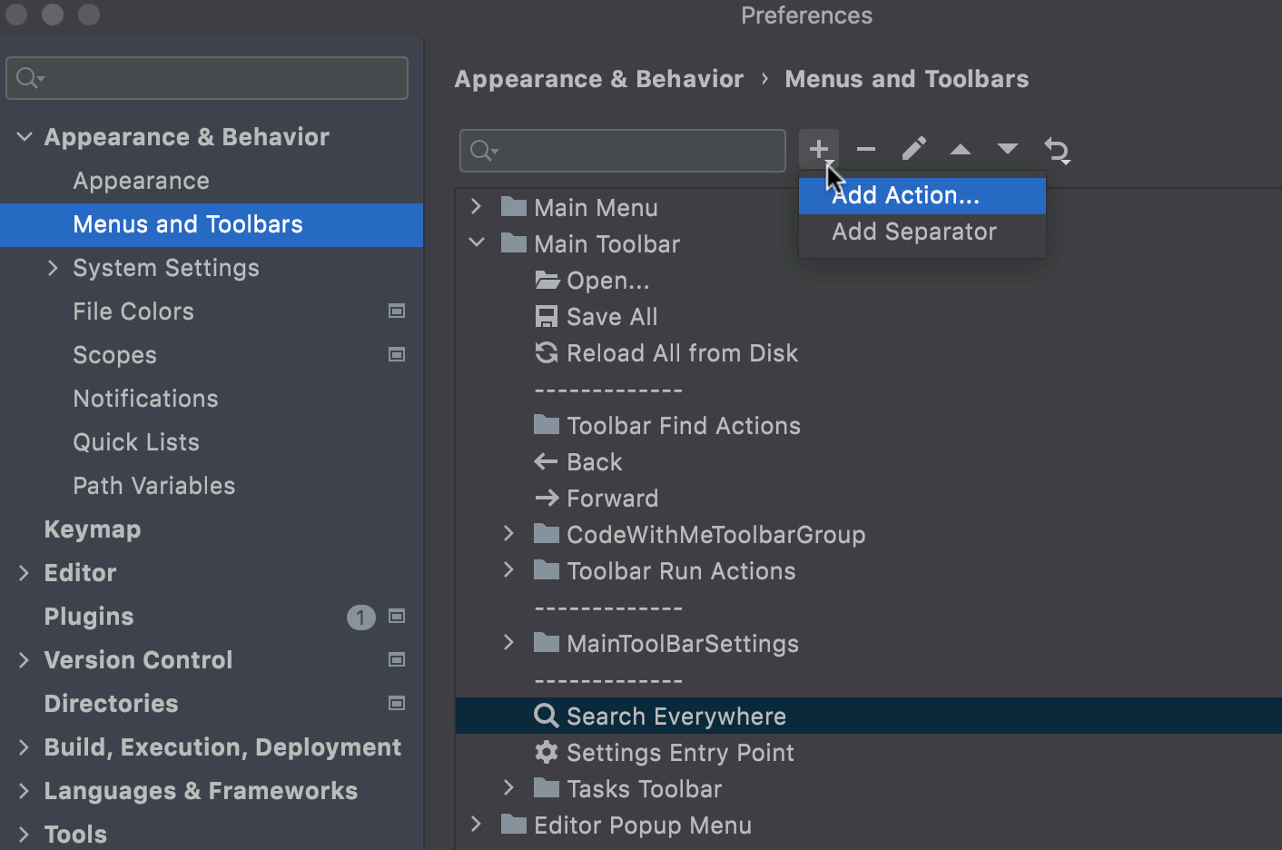Image resolution: width=1282 pixels, height=850 pixels.
Task: Click the Version Control project-level icon
Action: (397, 660)
